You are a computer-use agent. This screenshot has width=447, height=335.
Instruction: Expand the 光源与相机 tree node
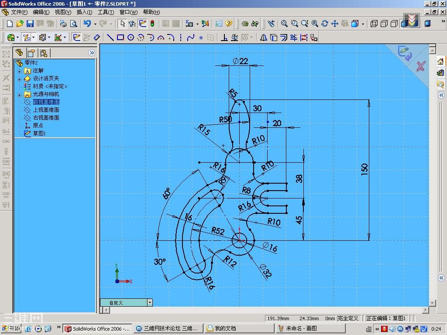19,95
